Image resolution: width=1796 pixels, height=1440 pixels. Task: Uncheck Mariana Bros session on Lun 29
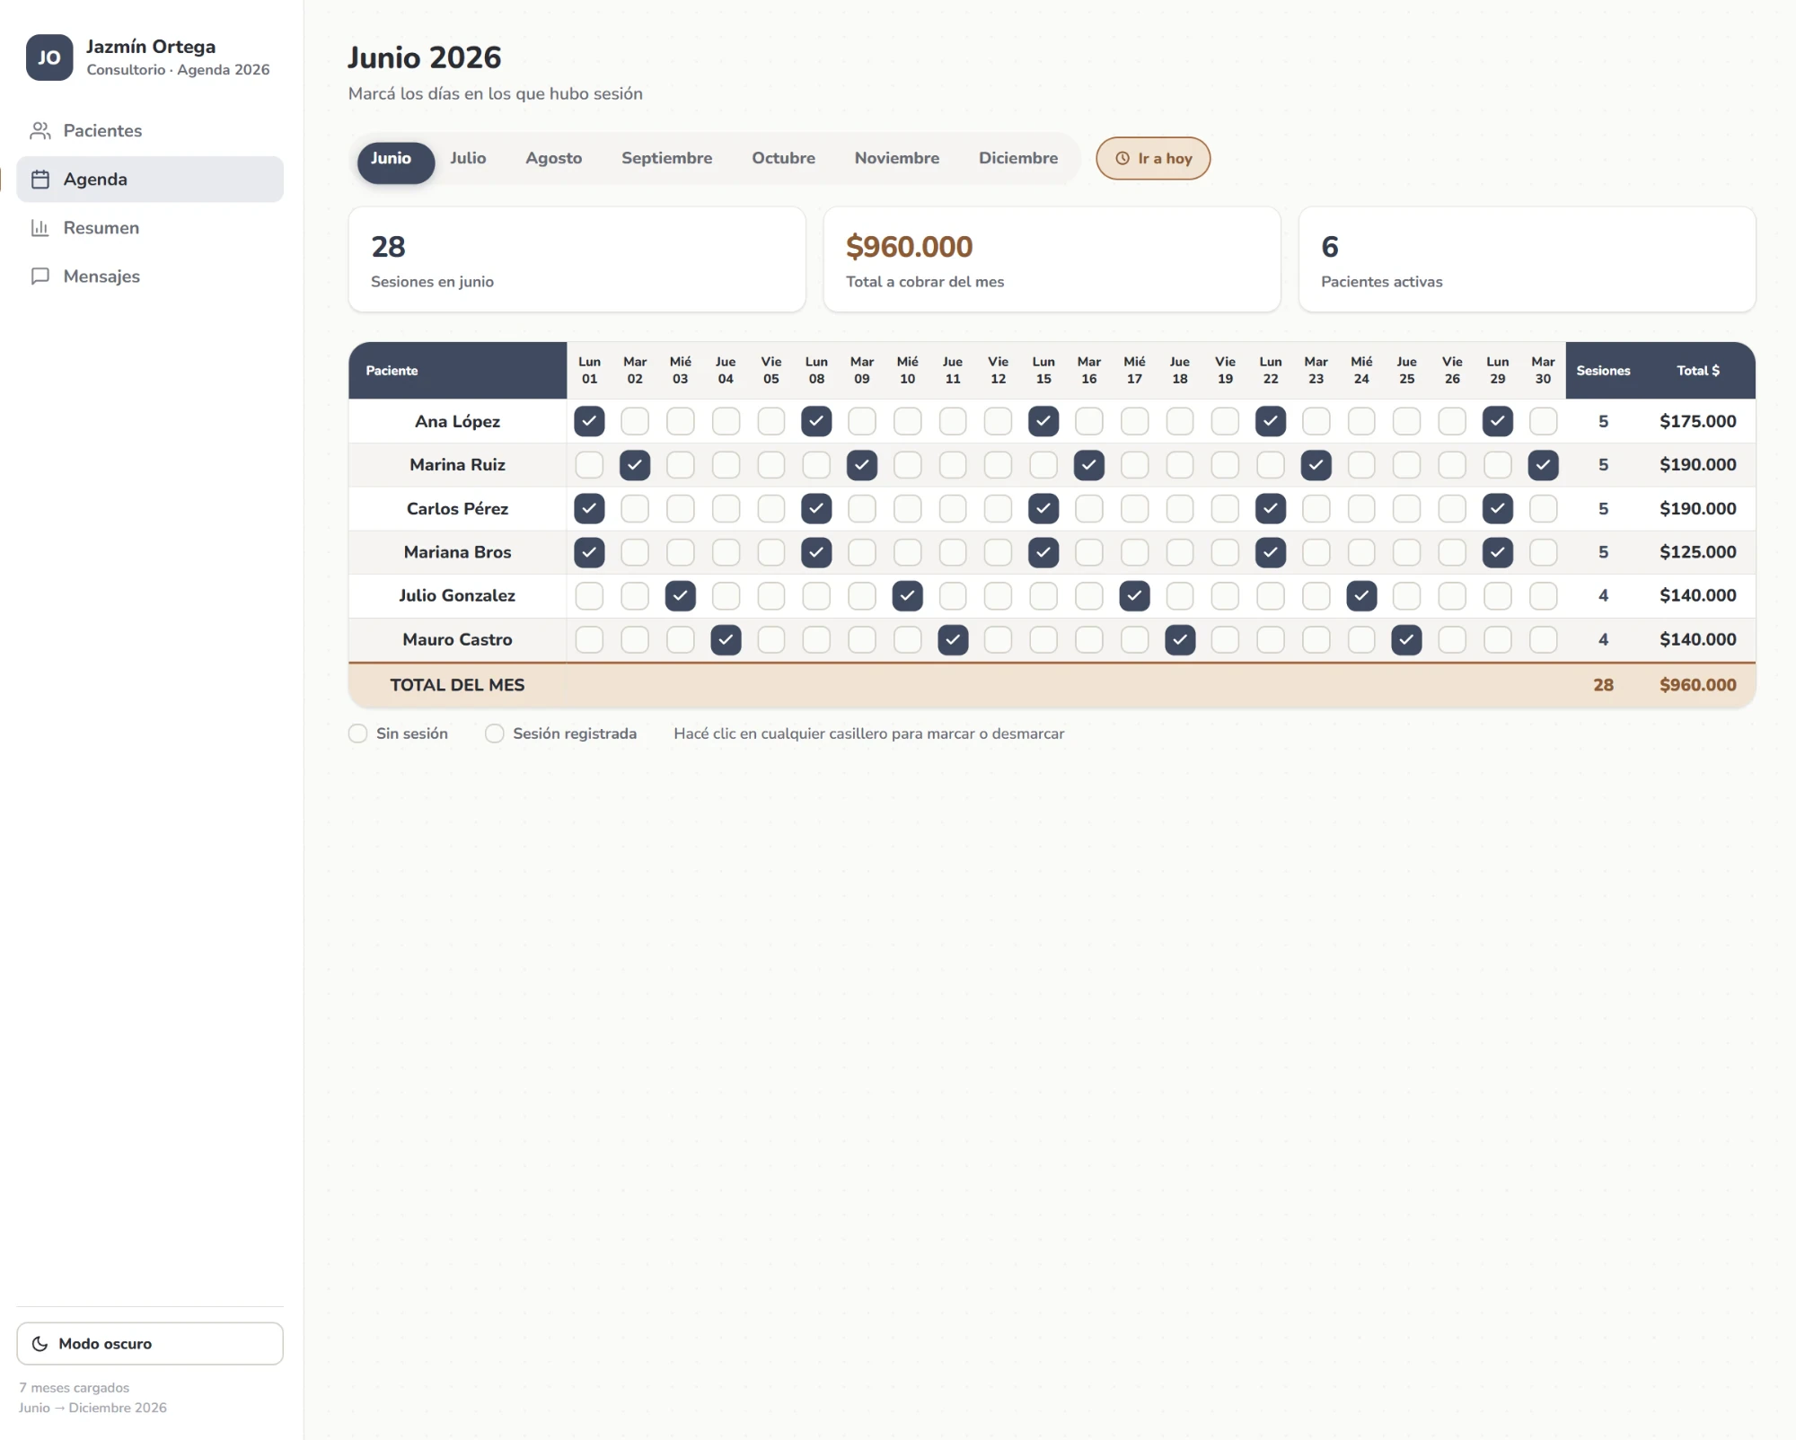[1498, 552]
